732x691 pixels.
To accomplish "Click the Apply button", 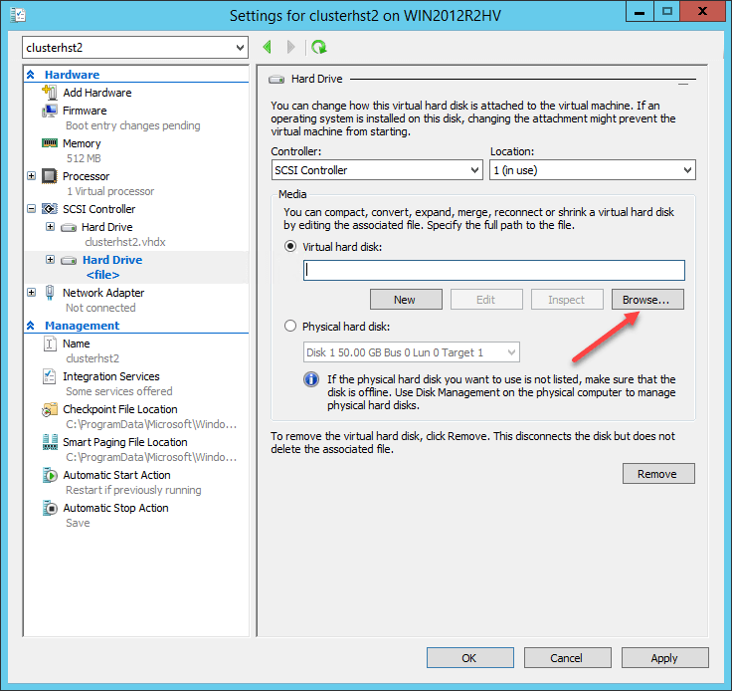I will tap(664, 658).
